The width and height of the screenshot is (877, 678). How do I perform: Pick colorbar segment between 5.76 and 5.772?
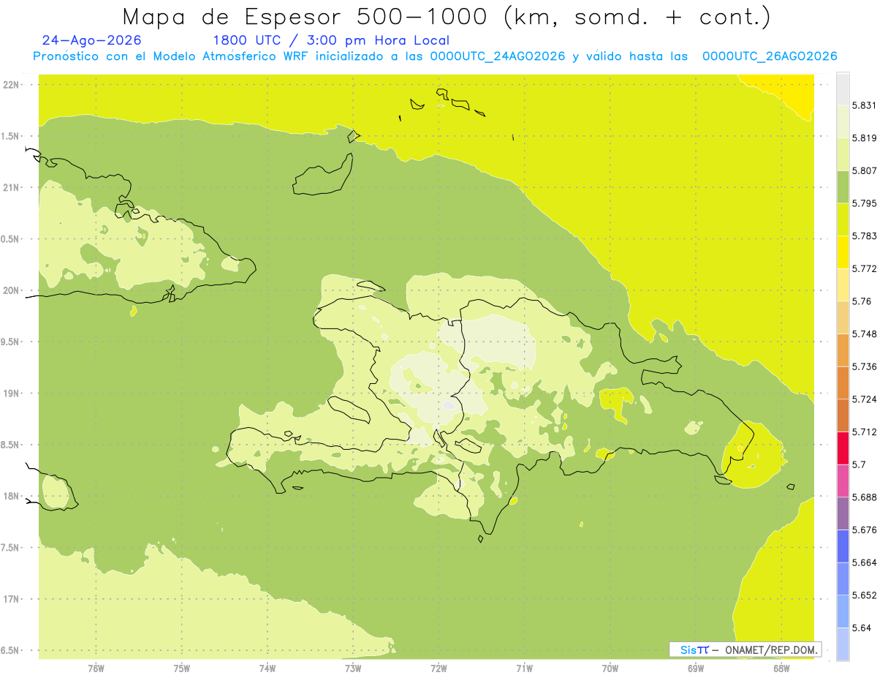pyautogui.click(x=843, y=285)
